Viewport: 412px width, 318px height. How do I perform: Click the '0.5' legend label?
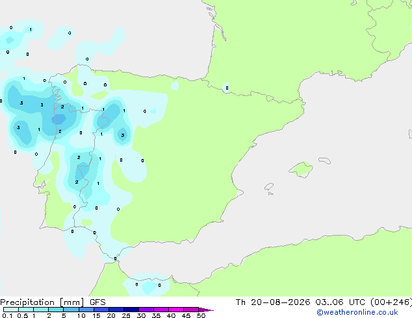coord(23,315)
